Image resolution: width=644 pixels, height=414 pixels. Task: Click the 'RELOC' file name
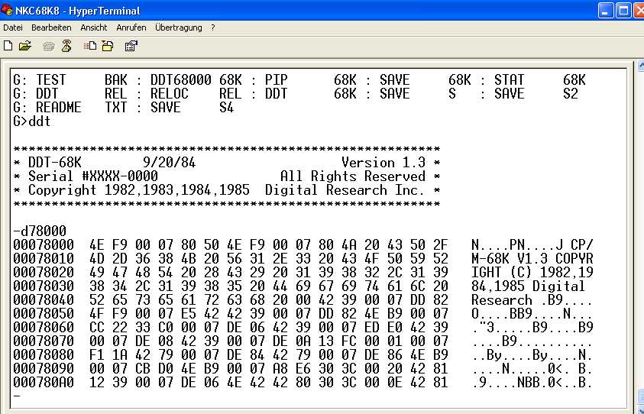click(170, 94)
